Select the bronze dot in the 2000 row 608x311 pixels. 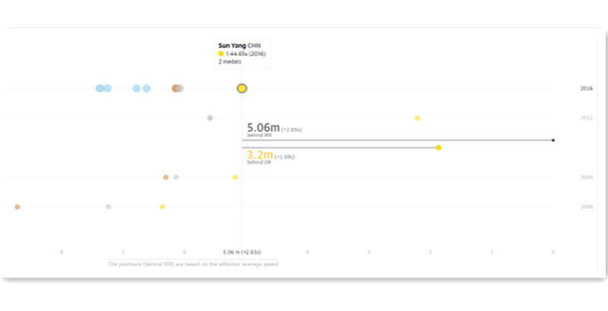(x=17, y=207)
